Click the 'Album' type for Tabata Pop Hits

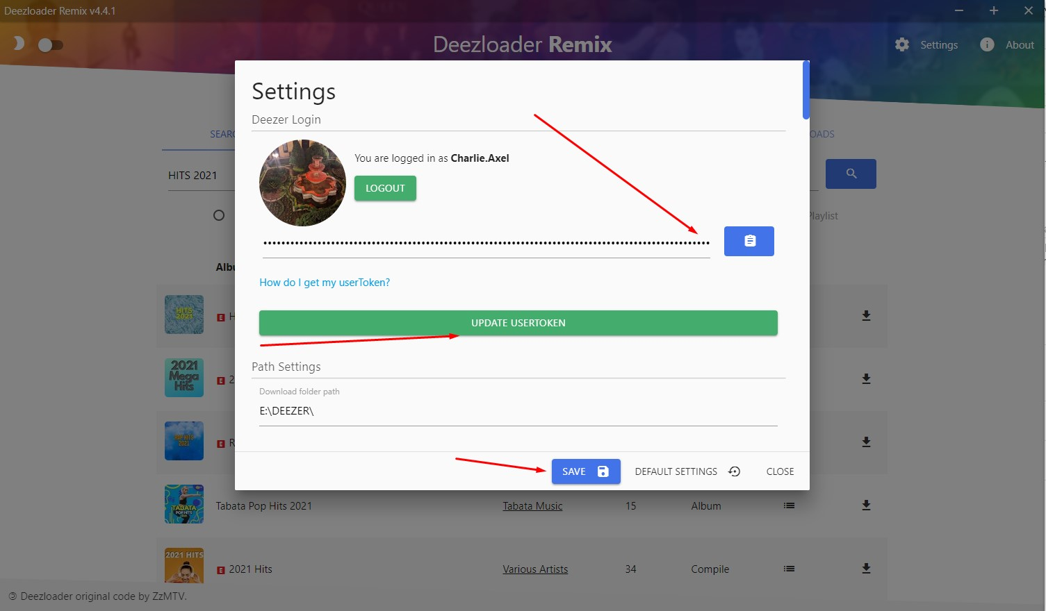pos(706,506)
